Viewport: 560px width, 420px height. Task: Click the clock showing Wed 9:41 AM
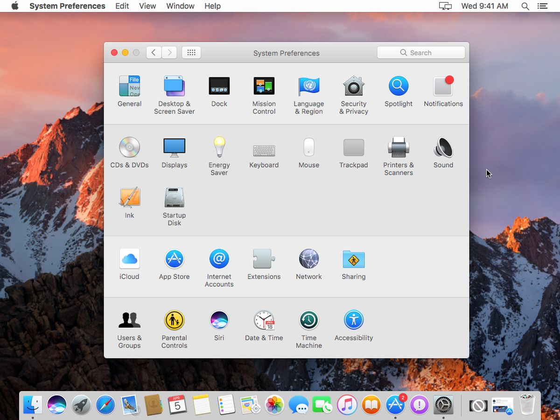pos(484,6)
